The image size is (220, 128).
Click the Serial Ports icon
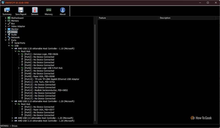(12, 43)
